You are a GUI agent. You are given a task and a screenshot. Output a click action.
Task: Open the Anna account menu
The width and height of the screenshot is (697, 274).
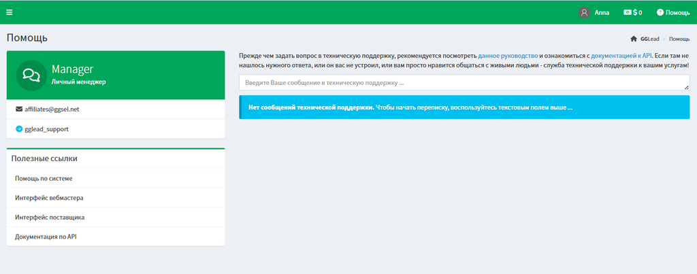594,13
